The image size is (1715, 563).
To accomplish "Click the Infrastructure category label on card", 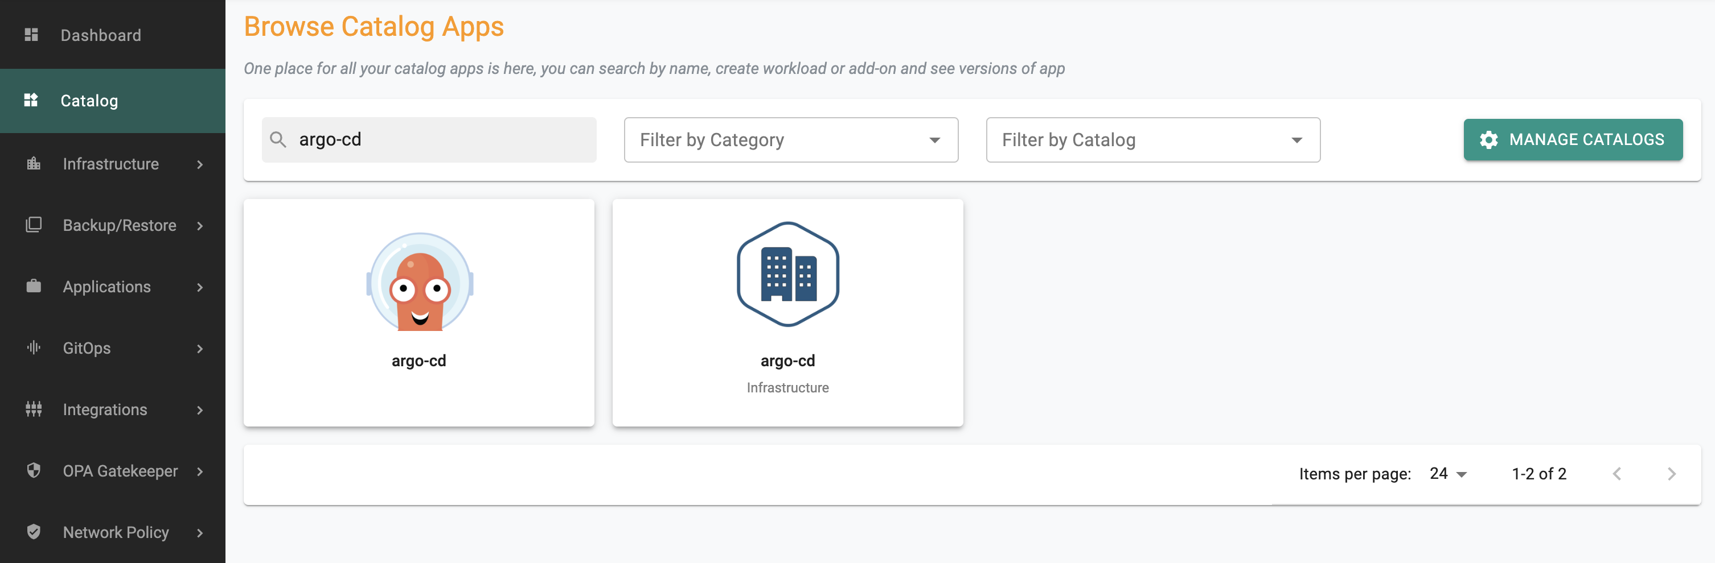I will (787, 387).
